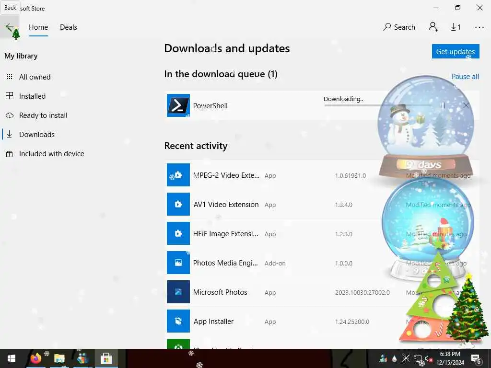The height and width of the screenshot is (368, 491).
Task: Launch Firefox from the taskbar
Action: (x=35, y=358)
